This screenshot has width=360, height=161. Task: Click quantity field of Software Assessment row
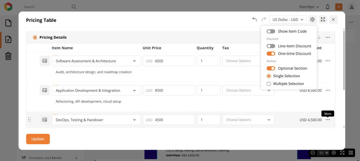(208, 61)
